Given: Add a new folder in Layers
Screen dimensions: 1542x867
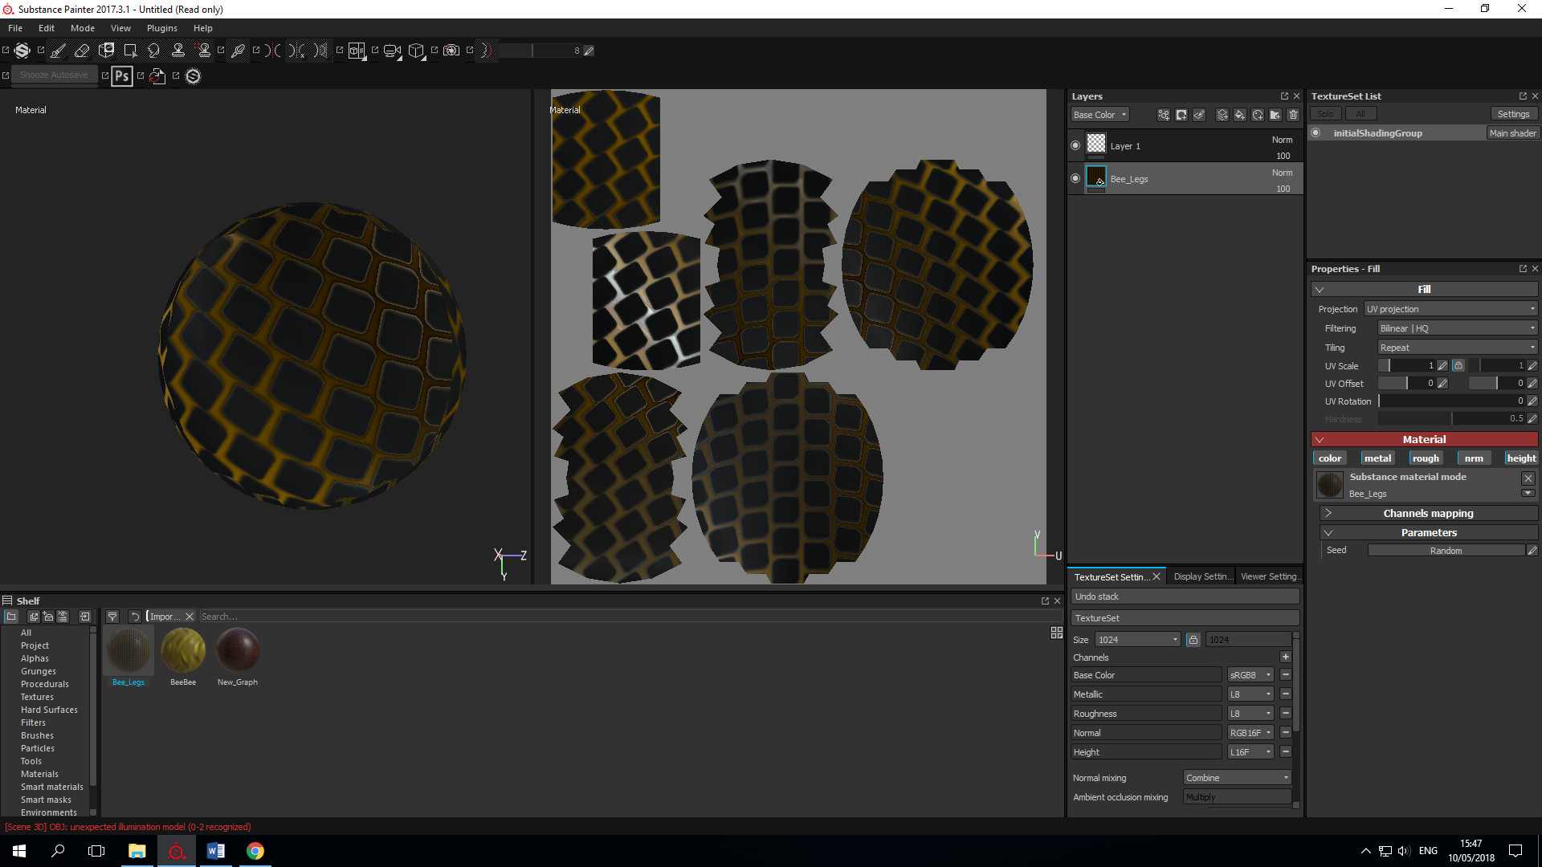Looking at the screenshot, I should point(1275,115).
